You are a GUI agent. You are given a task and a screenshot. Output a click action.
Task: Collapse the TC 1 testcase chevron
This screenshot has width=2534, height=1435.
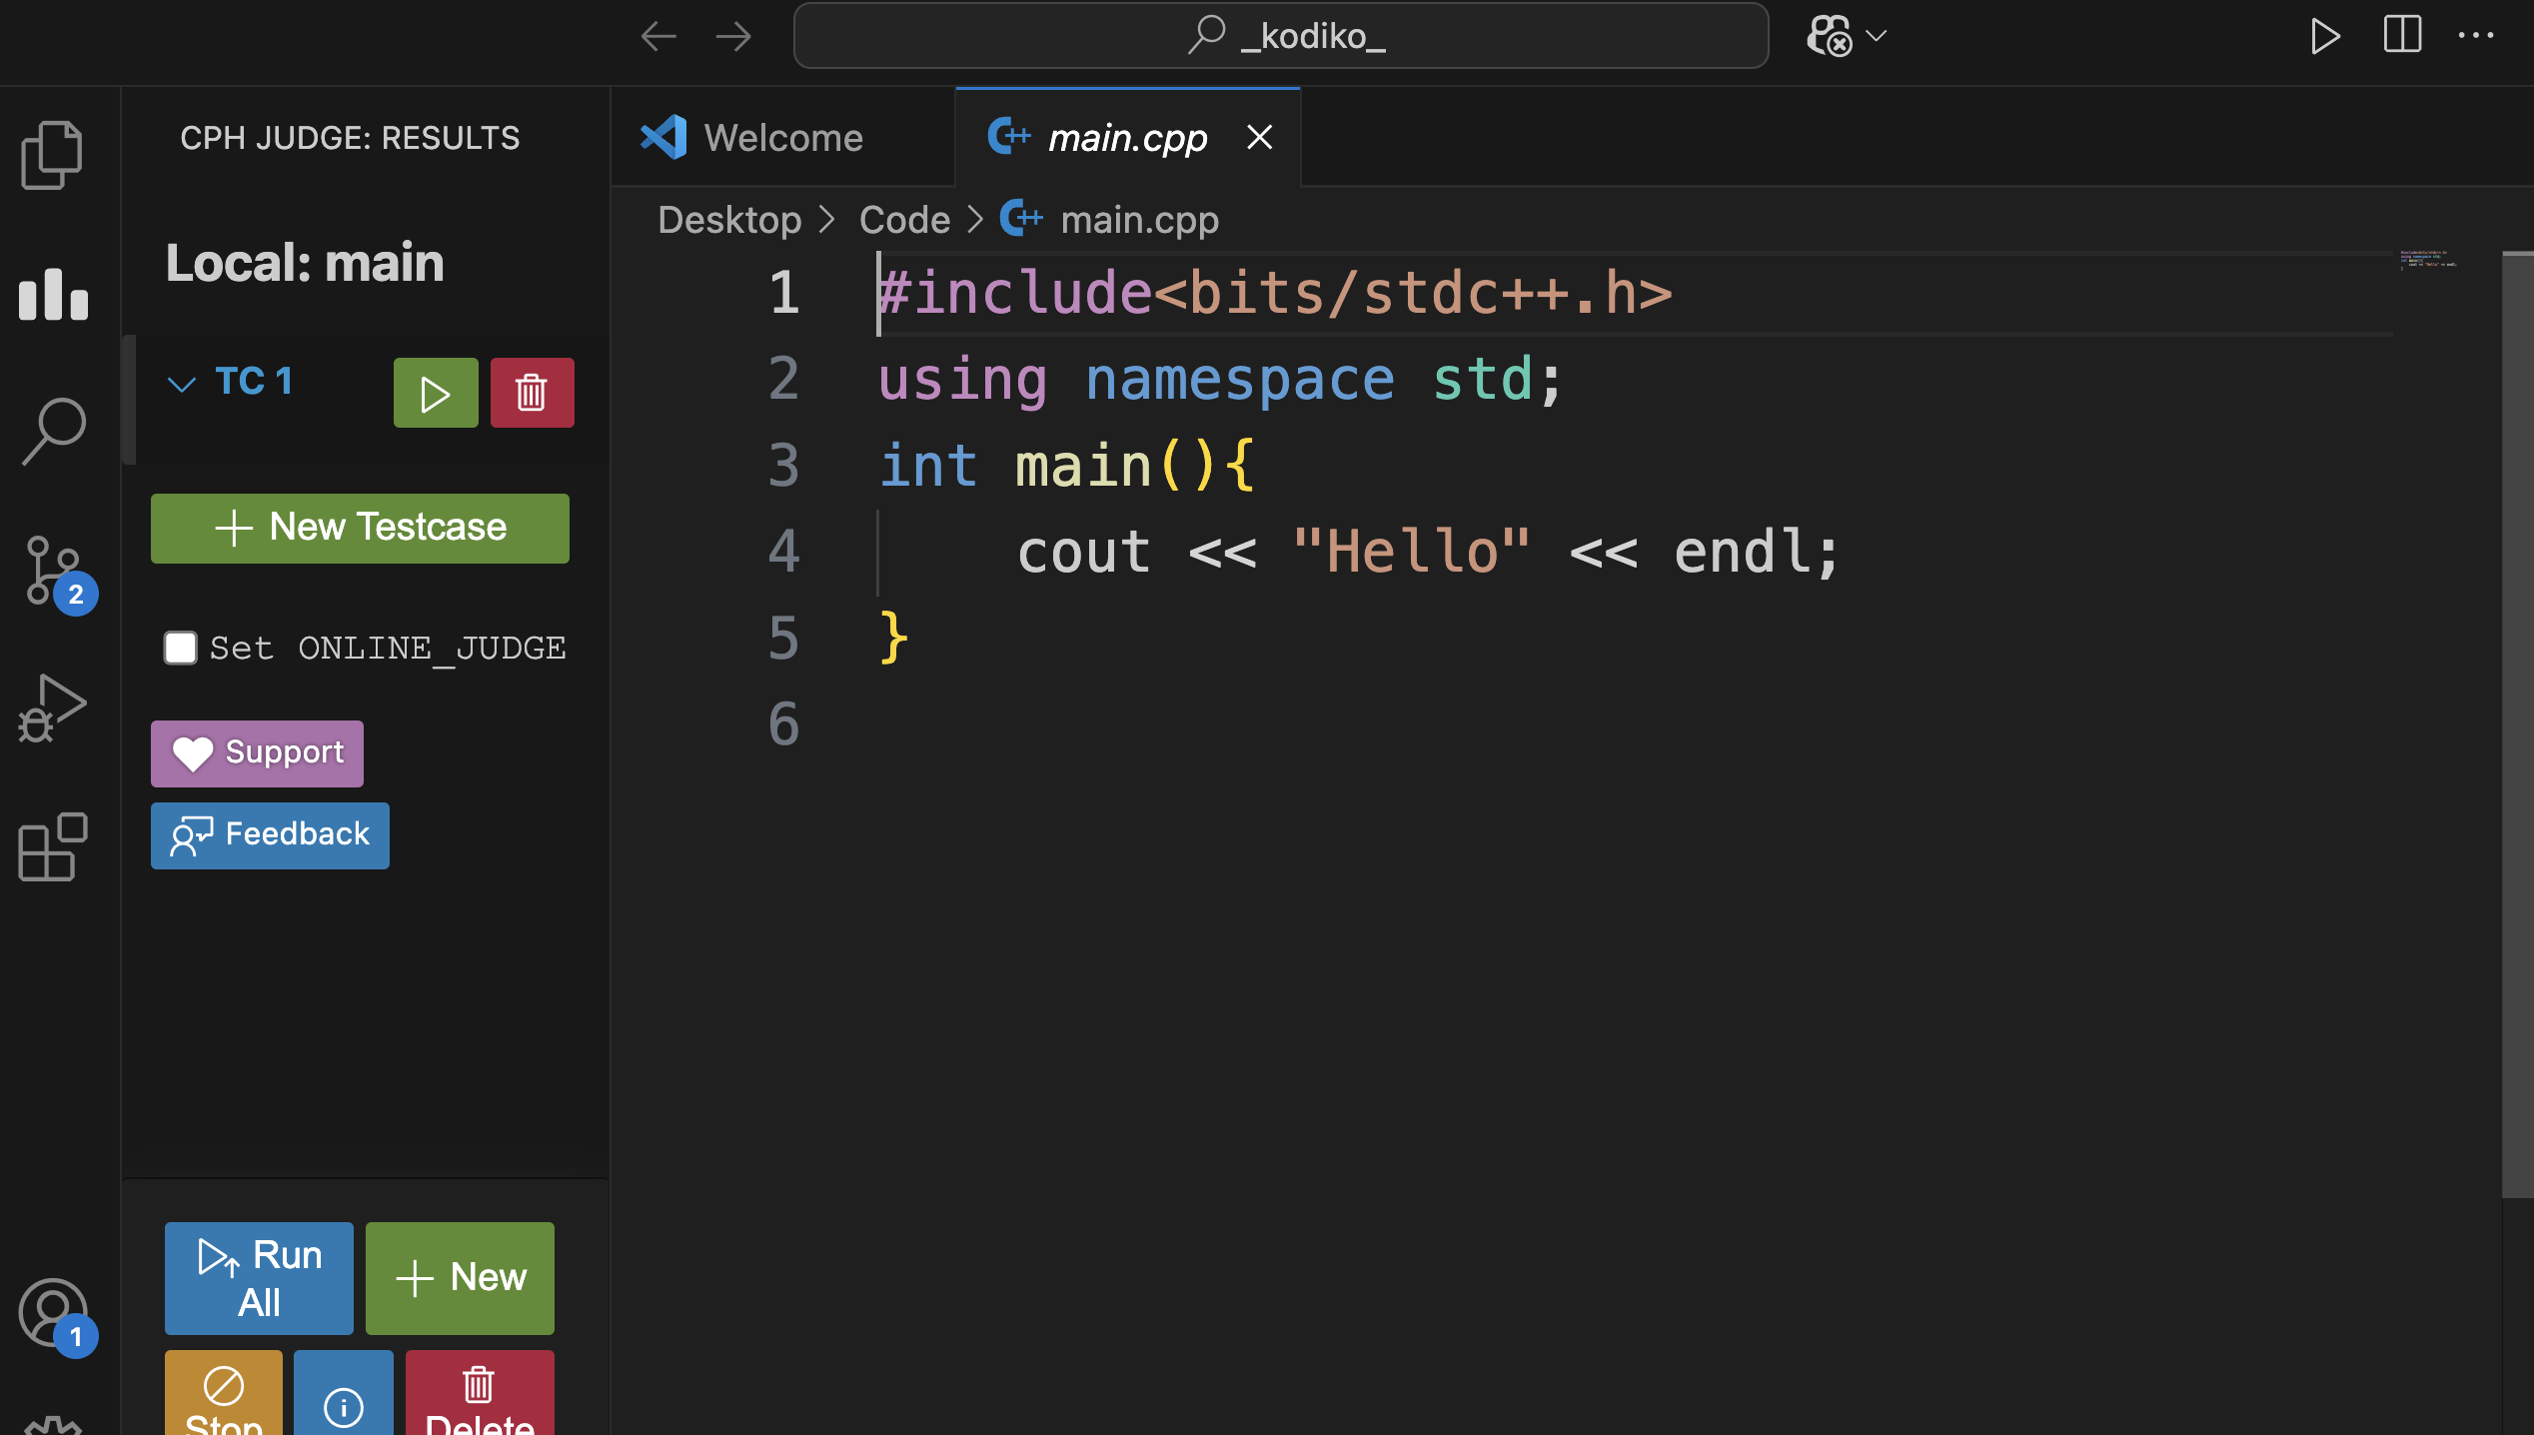[x=182, y=384]
